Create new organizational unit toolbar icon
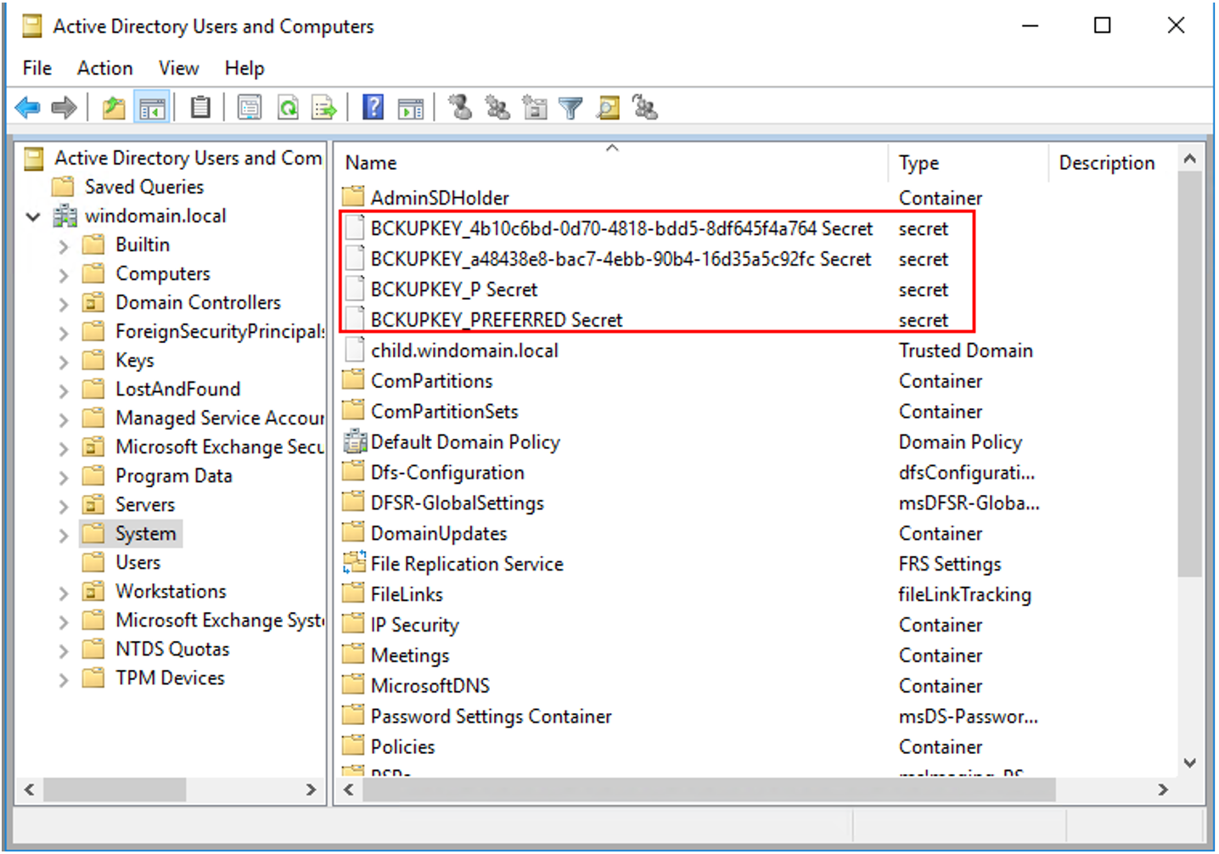This screenshot has height=854, width=1219. coord(535,108)
